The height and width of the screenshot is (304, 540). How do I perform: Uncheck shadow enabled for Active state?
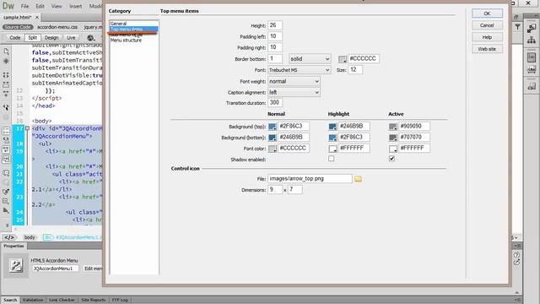pos(391,159)
